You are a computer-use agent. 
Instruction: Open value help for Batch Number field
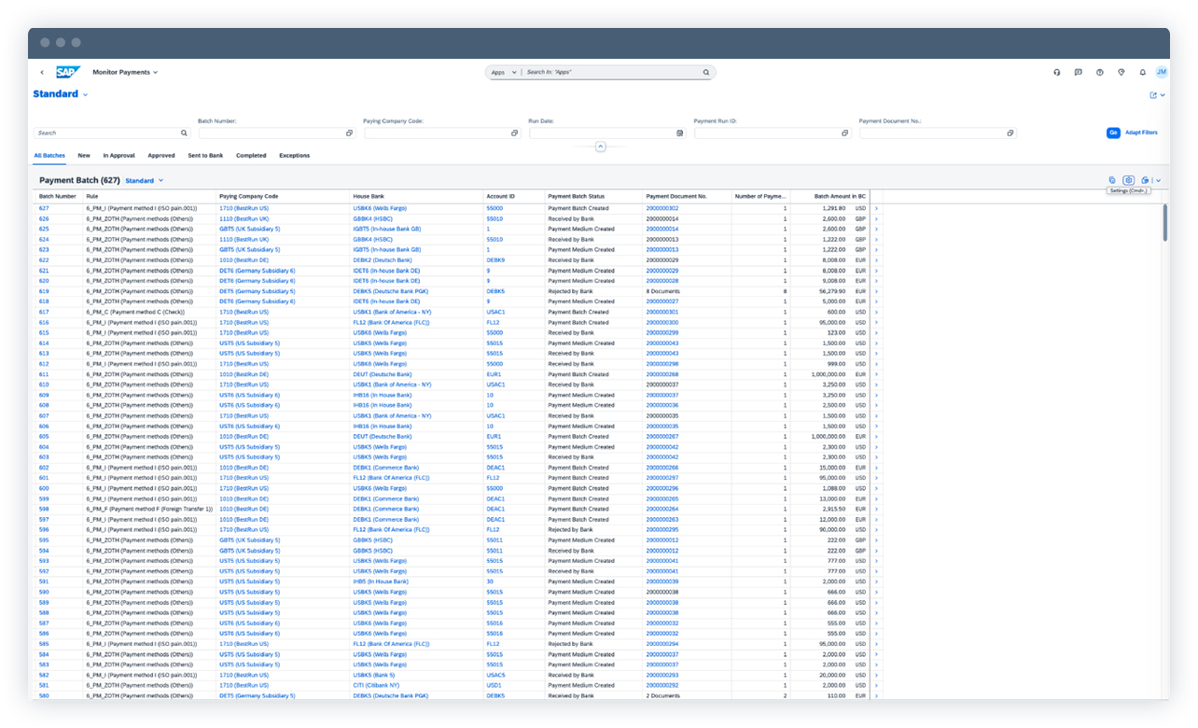(350, 133)
